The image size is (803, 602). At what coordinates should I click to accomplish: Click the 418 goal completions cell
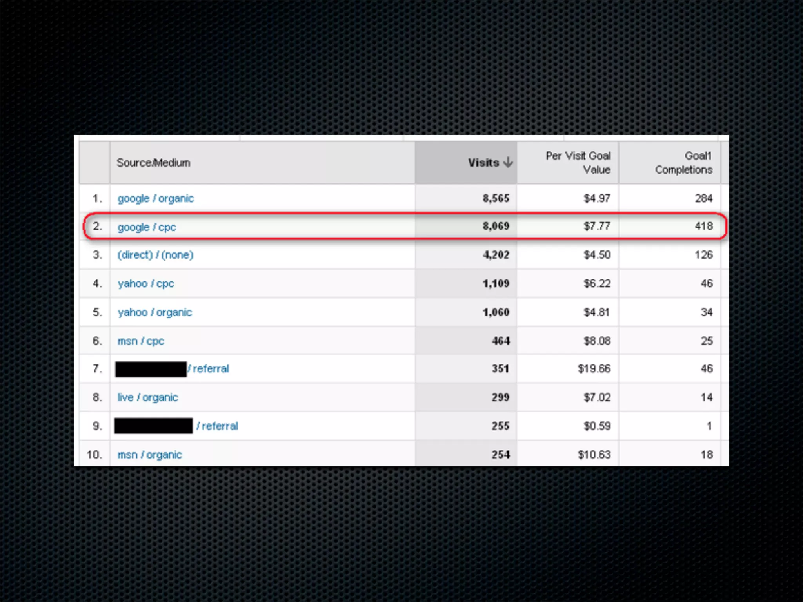point(703,226)
